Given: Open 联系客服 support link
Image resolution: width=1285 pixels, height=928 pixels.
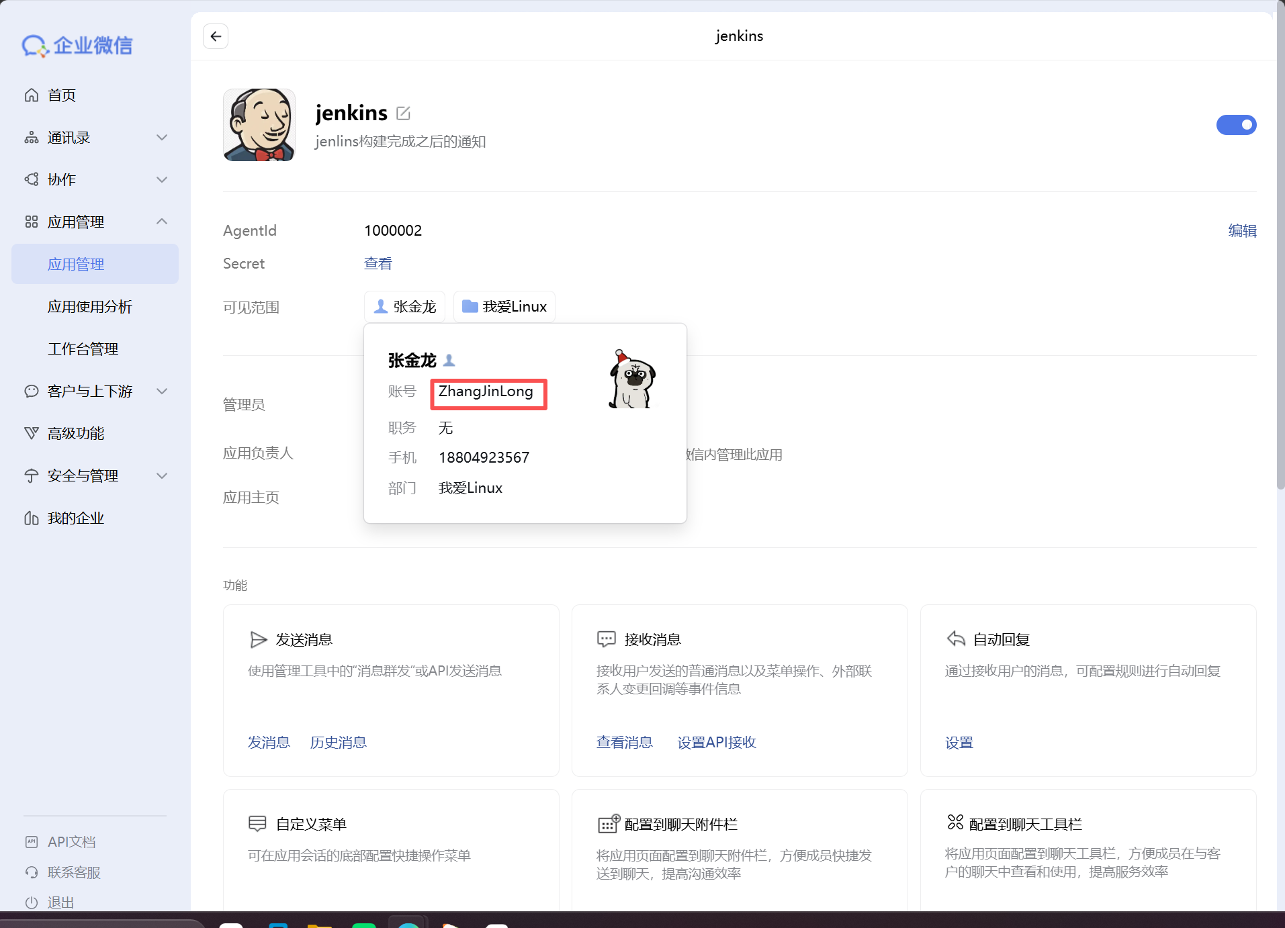Looking at the screenshot, I should (x=74, y=873).
